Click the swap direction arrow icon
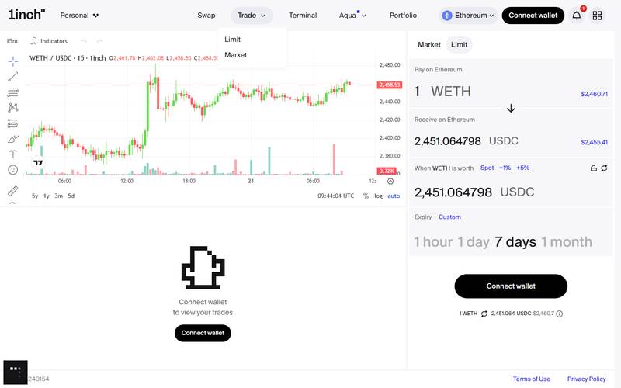Viewport: 621px width, 388px height. click(511, 108)
